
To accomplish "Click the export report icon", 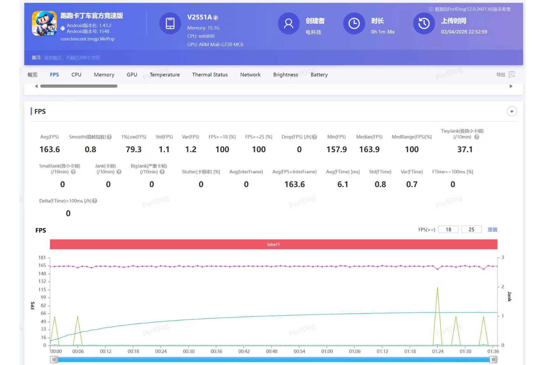I will pyautogui.click(x=512, y=74).
